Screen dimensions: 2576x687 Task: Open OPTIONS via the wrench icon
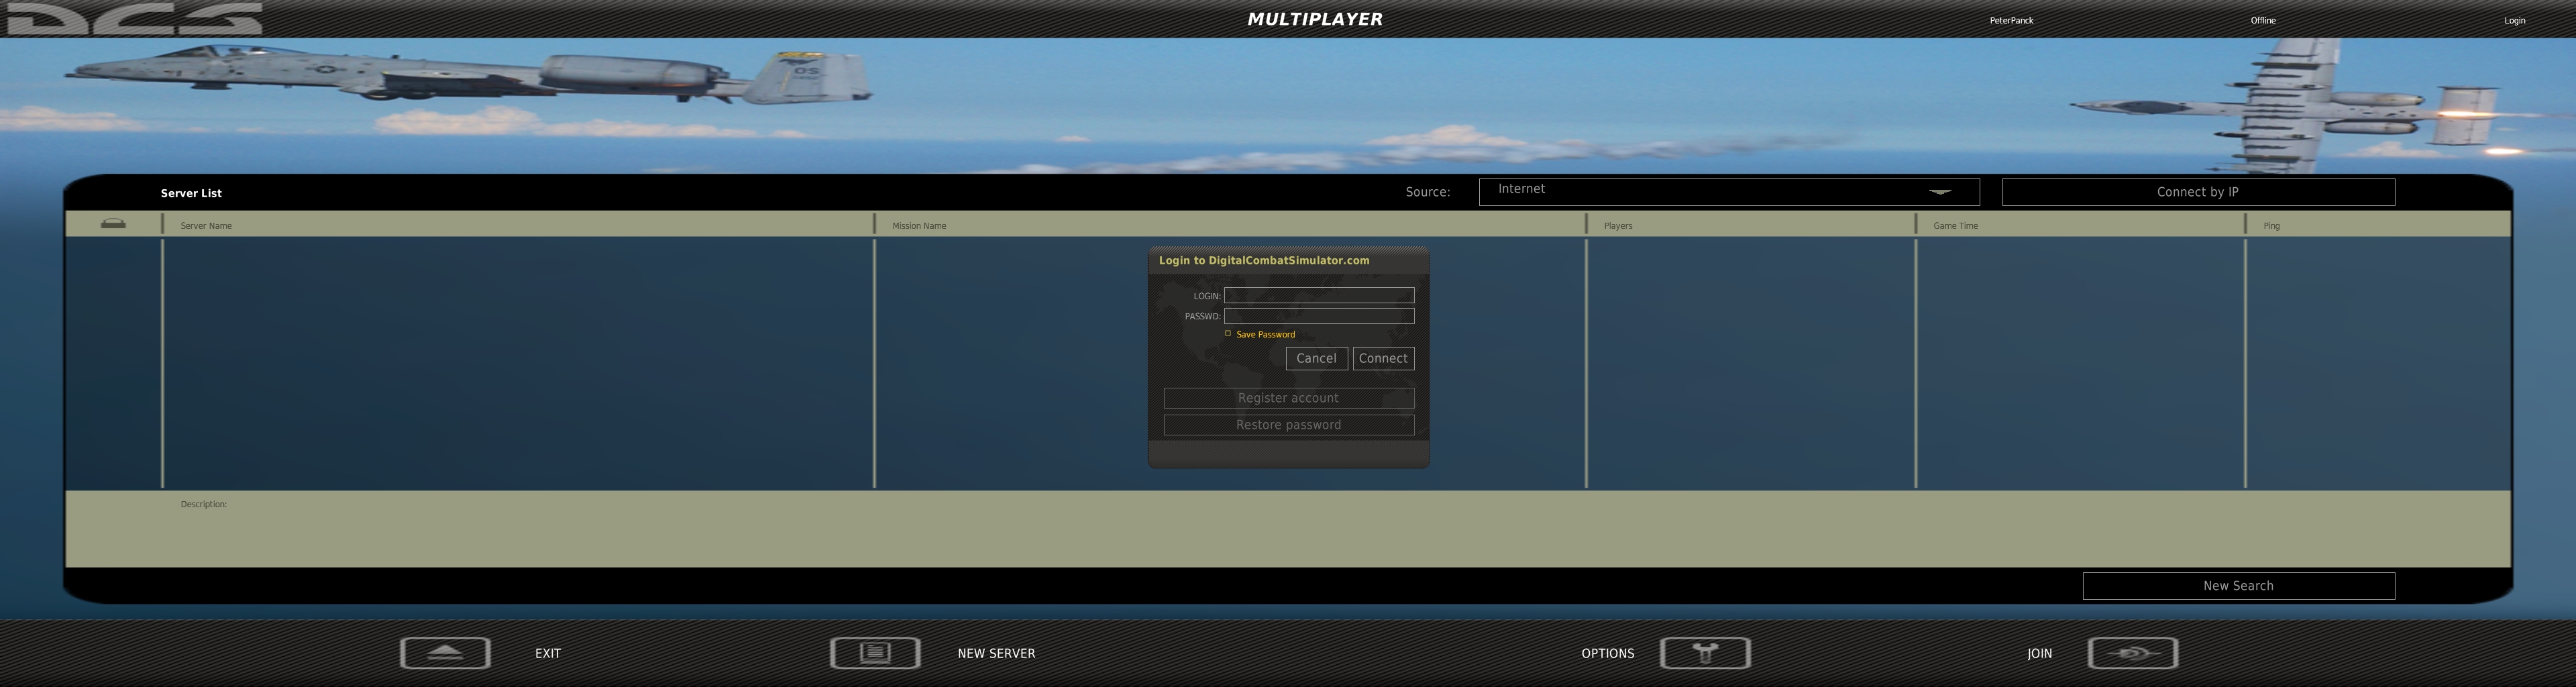click(1705, 653)
